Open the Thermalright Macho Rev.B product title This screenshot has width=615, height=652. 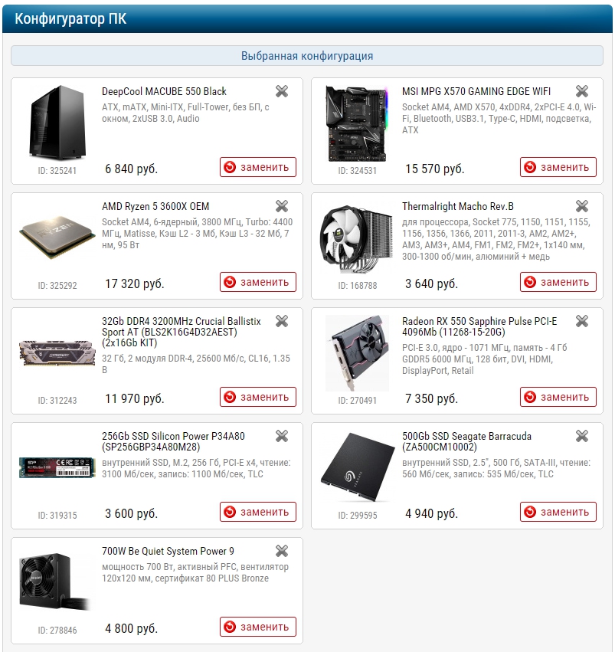pyautogui.click(x=458, y=206)
